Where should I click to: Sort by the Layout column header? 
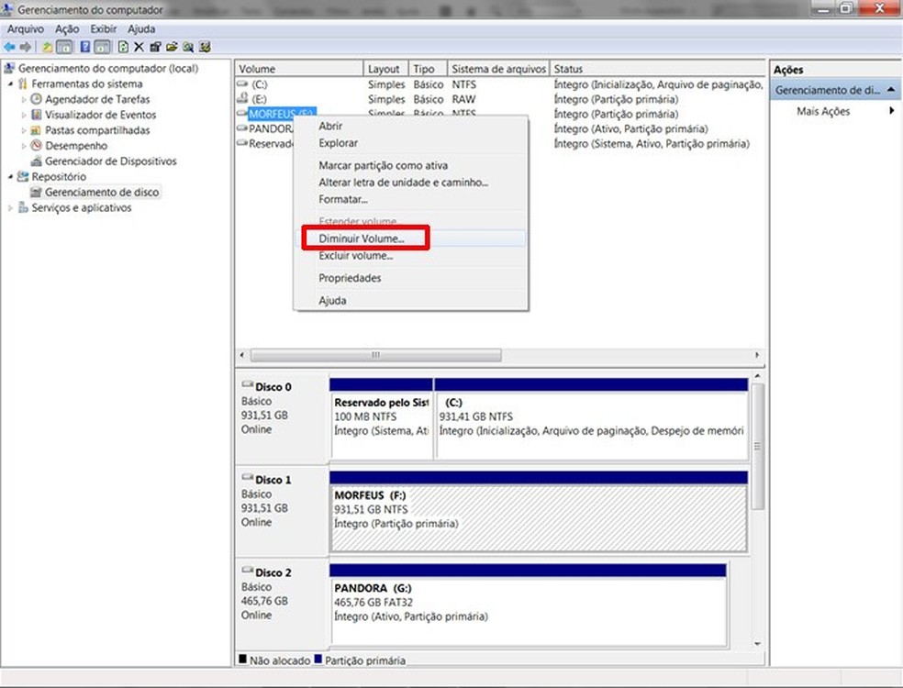[385, 69]
